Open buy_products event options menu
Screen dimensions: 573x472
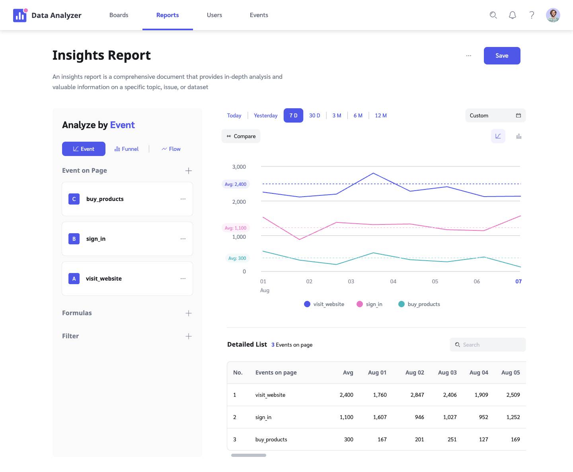(x=183, y=199)
